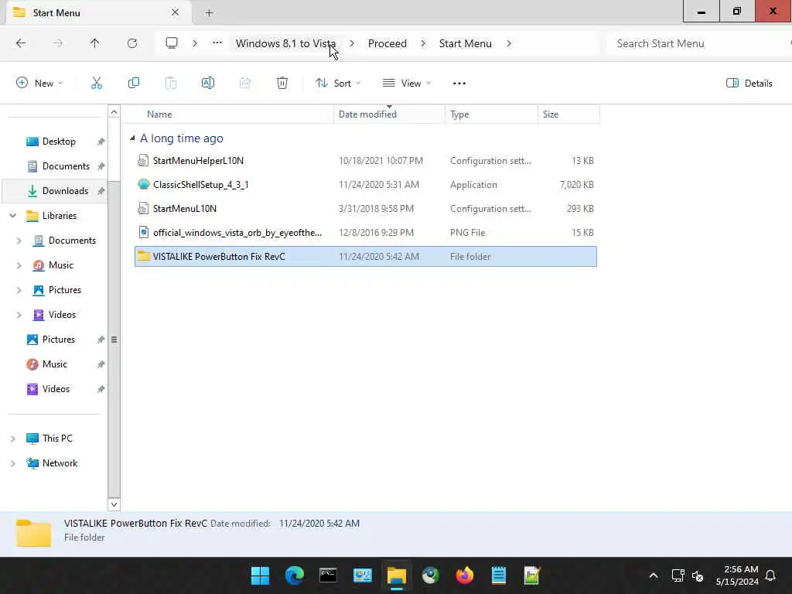
Task: Click Windows 8.1 to Vista breadcrumb
Action: click(x=286, y=43)
